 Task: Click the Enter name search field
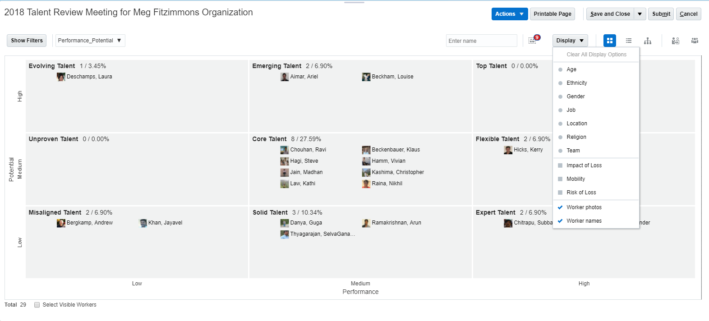click(481, 41)
